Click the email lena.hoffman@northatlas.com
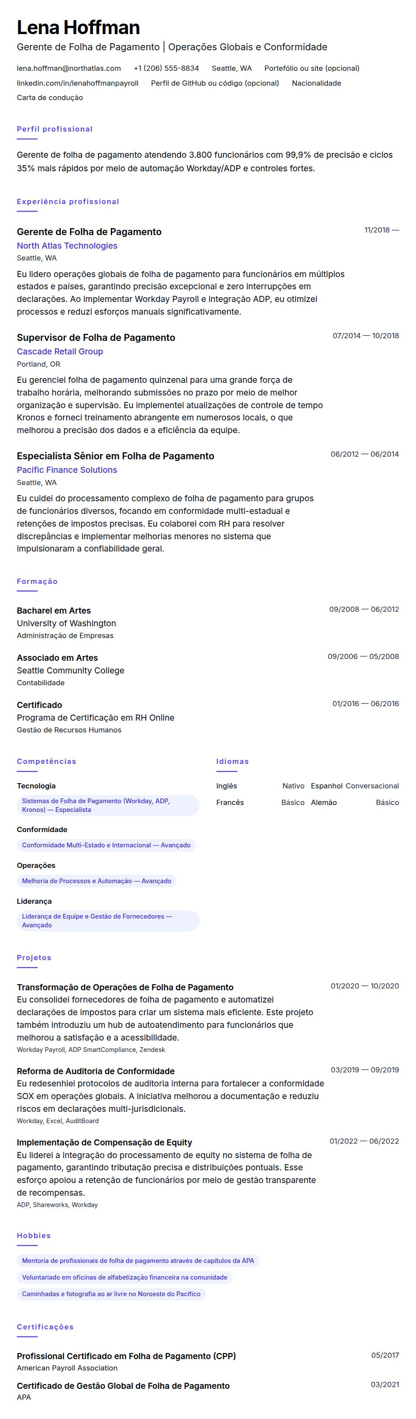The height and width of the screenshot is (1419, 416). 69,68
